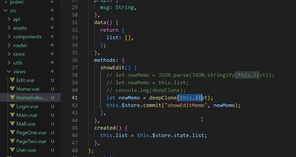
Task: Expand the store folder chevron
Action: pyautogui.click(x=9, y=54)
